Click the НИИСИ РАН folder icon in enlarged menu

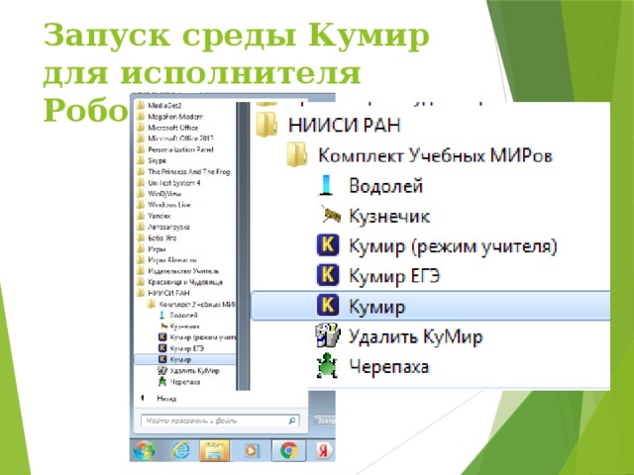coord(266,124)
